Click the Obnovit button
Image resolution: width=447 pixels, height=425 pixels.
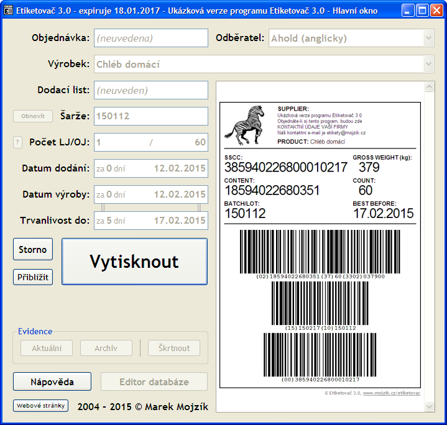click(33, 116)
